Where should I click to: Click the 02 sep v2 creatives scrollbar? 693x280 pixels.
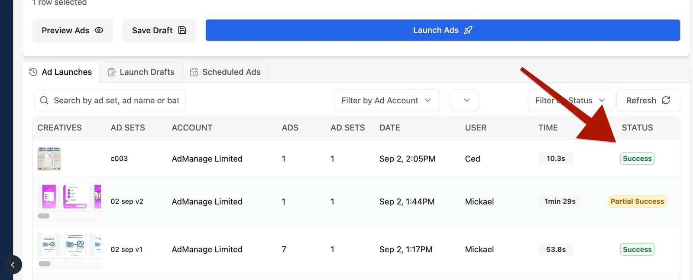(44, 216)
